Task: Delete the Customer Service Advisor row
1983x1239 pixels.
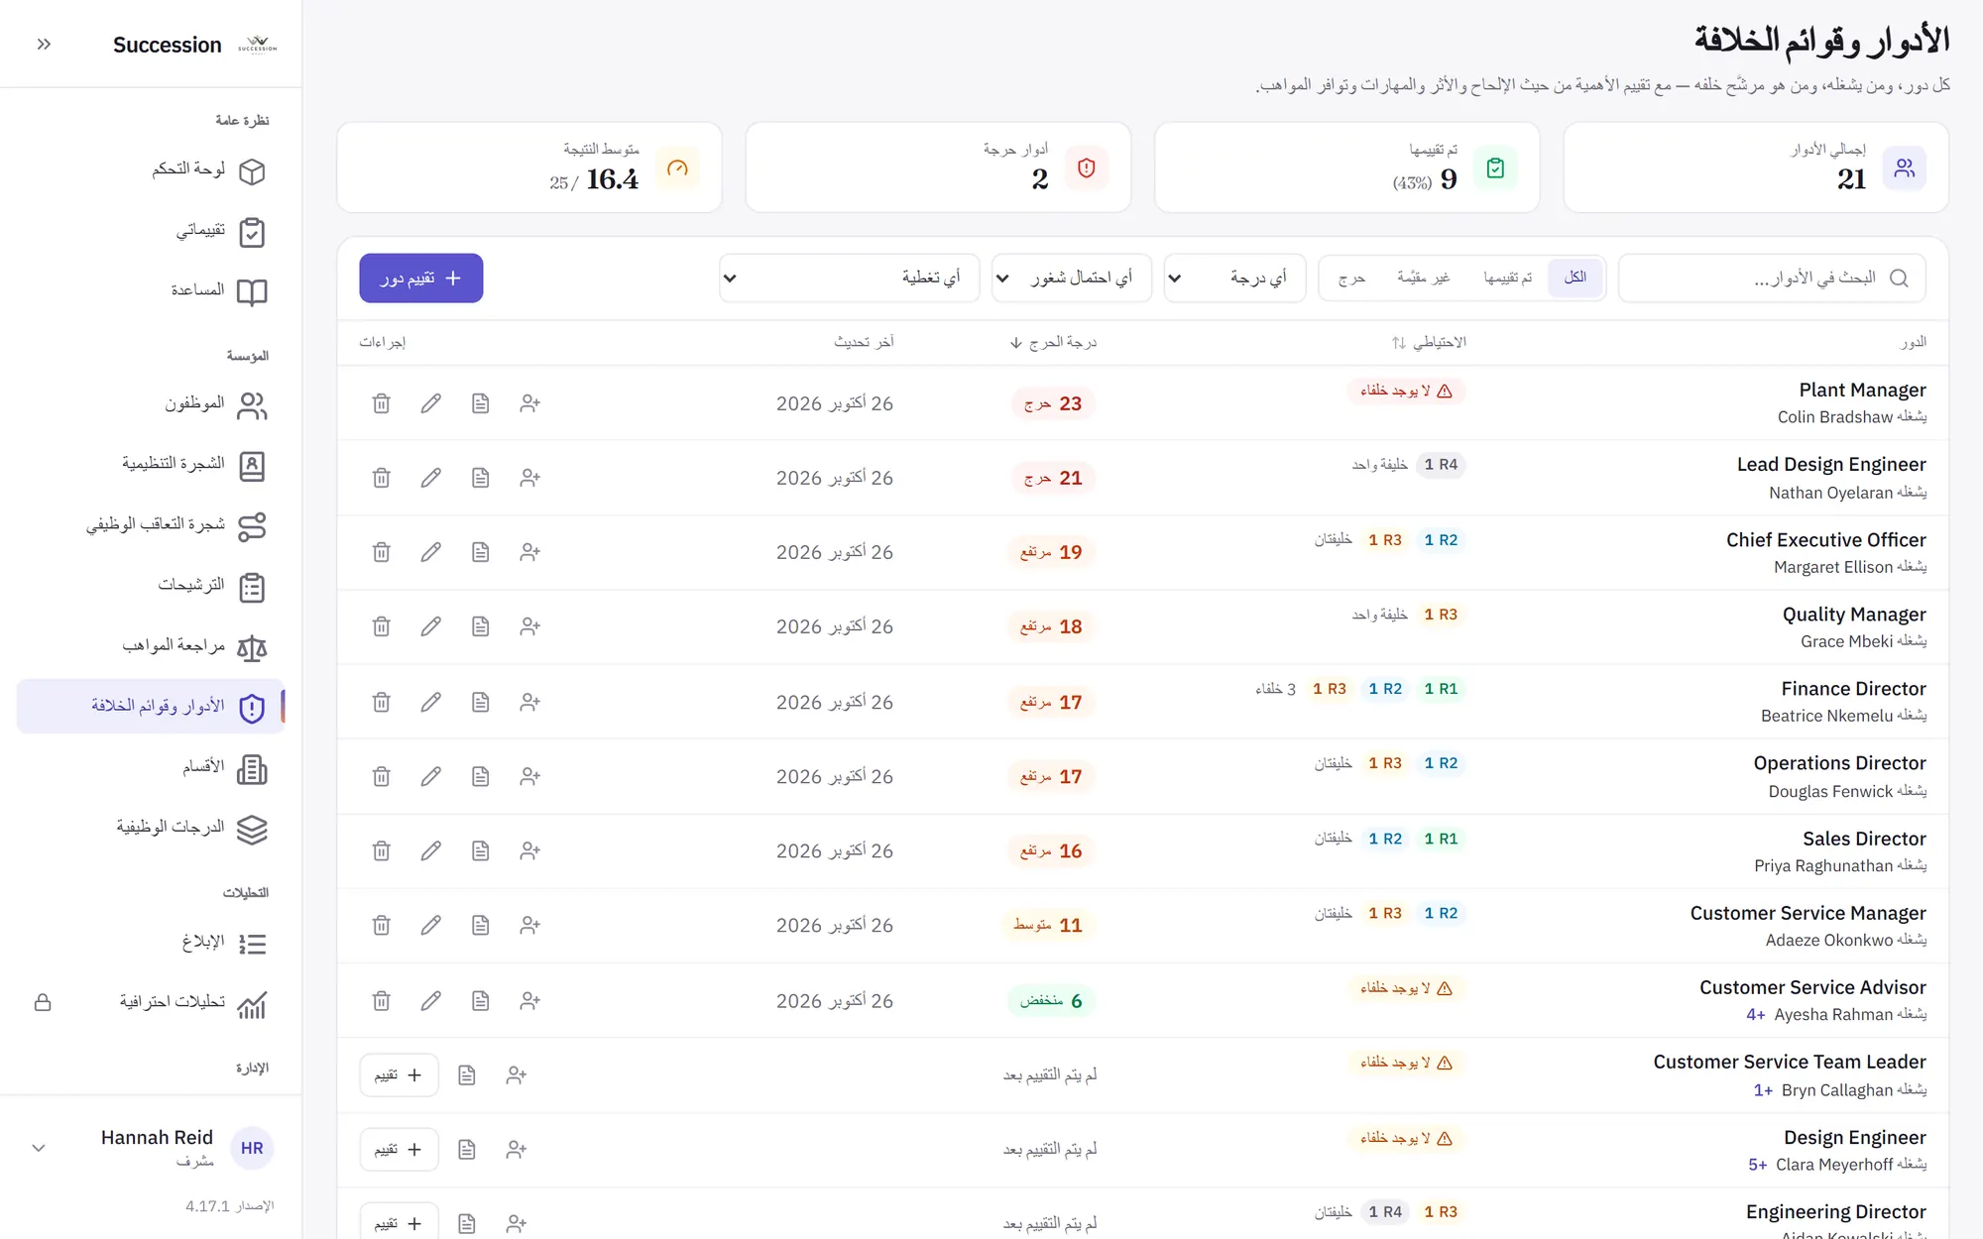Action: [382, 1001]
